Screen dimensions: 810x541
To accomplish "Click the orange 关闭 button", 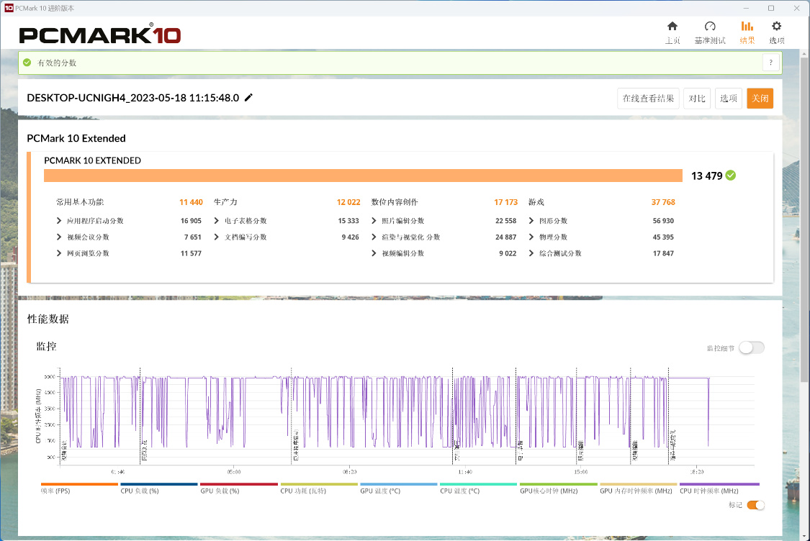I will pyautogui.click(x=760, y=98).
